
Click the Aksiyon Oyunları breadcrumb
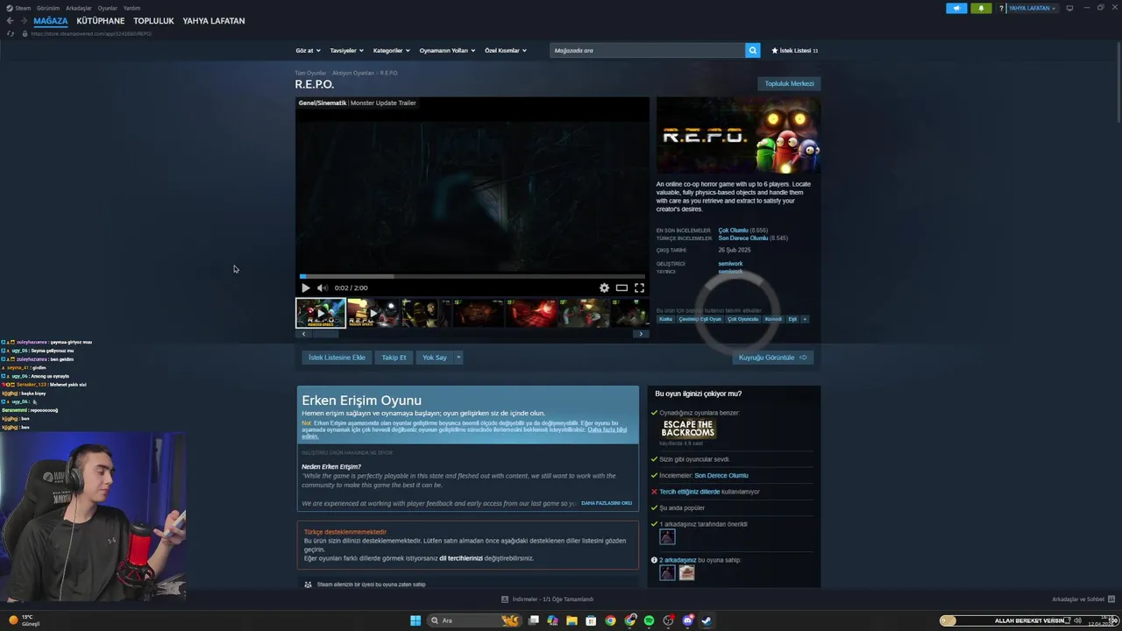[x=352, y=73]
